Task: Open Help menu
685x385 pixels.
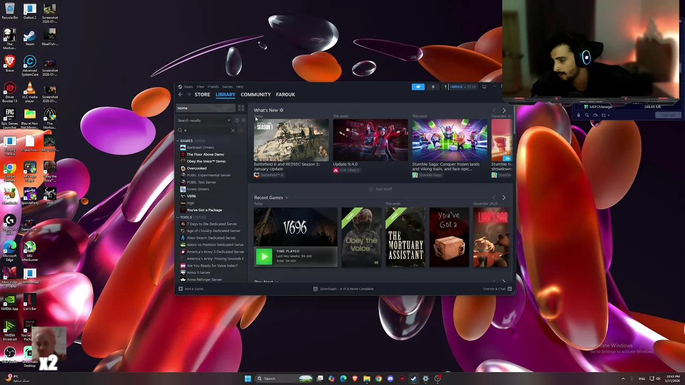Action: coord(240,87)
